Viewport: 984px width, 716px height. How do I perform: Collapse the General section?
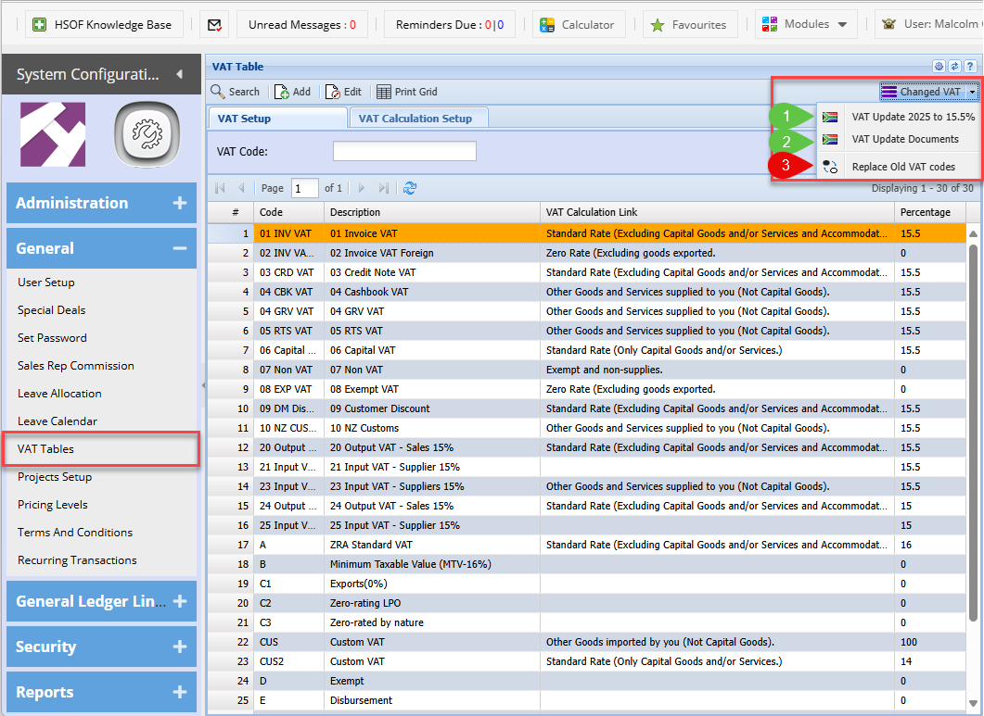click(x=180, y=248)
